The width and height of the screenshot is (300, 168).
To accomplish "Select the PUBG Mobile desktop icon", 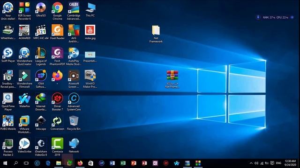I will pyautogui.click(x=8, y=123).
